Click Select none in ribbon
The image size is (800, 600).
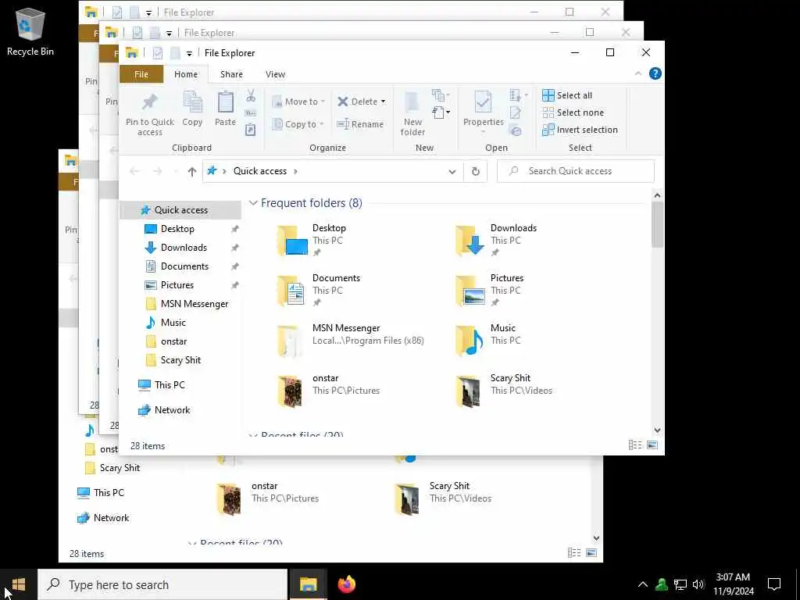tap(573, 112)
